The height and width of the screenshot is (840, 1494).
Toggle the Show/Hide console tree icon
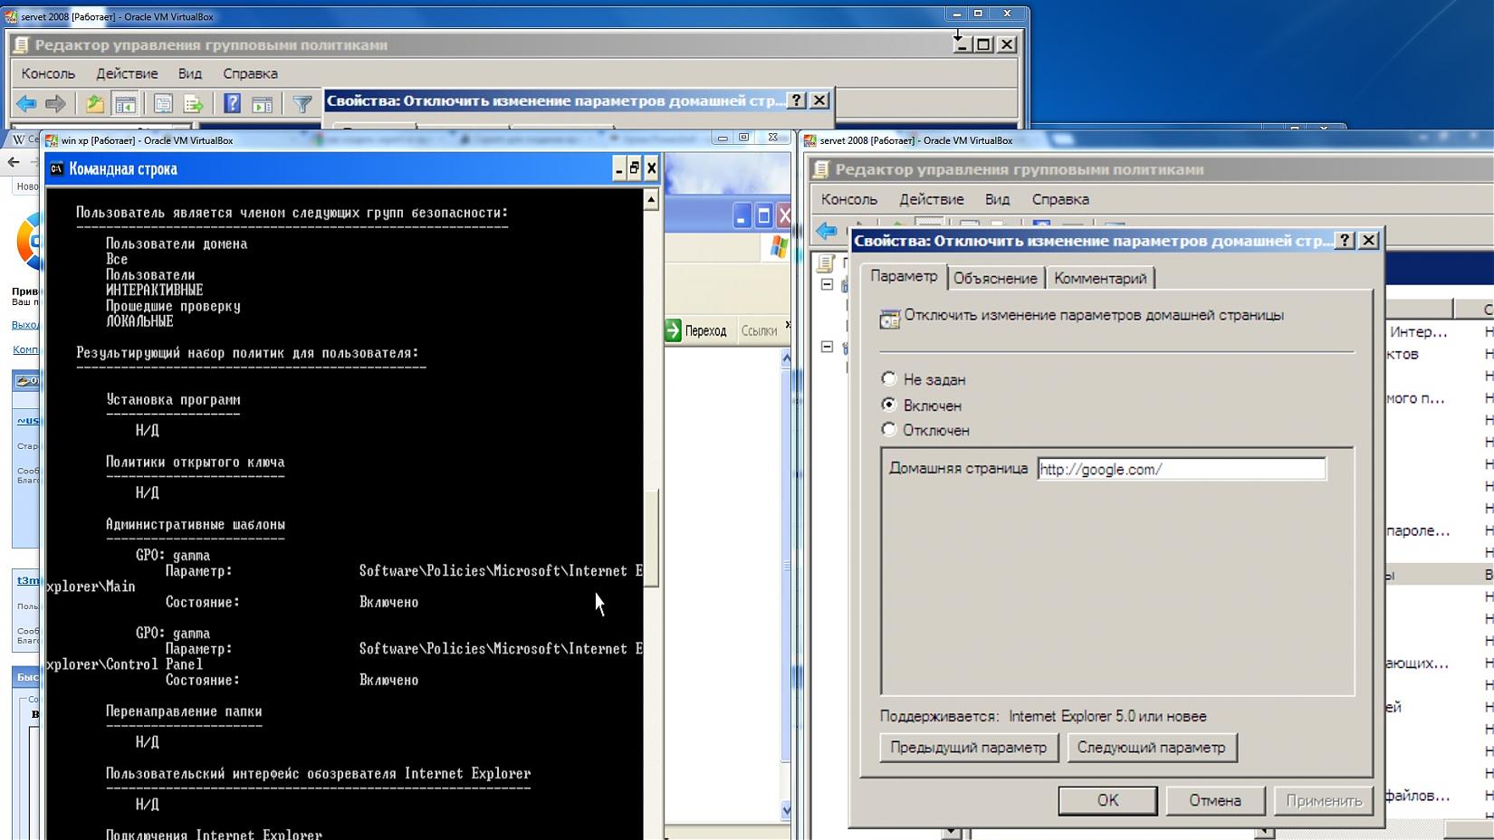click(x=125, y=104)
